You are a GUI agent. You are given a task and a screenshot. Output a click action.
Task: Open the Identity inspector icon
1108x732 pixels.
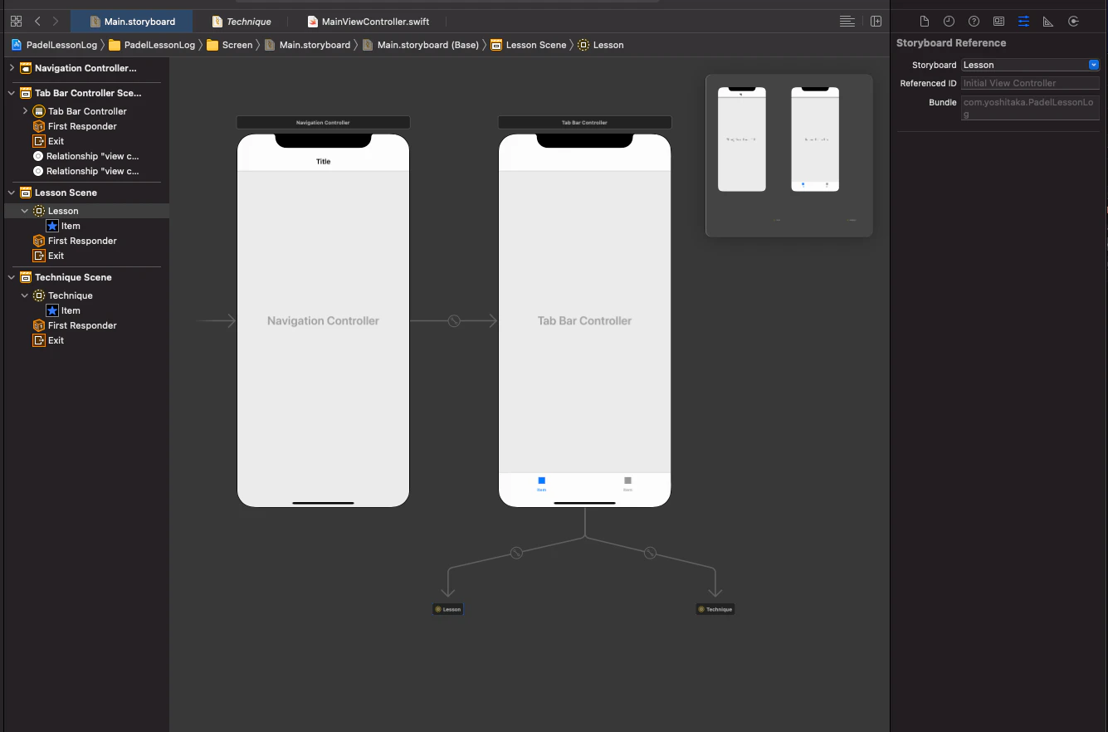pyautogui.click(x=998, y=22)
